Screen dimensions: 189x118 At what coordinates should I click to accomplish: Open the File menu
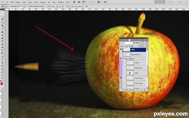click(x=7, y=2)
